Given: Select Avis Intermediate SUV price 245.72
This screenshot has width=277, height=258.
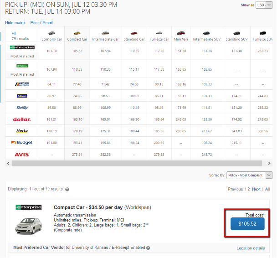Looking at the screenshot, I should 206,155.
